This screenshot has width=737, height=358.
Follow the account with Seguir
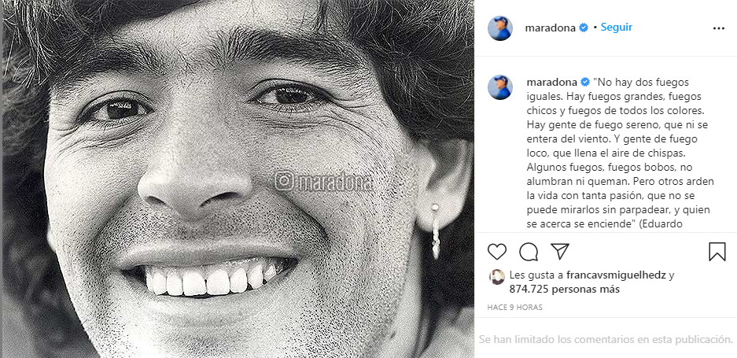(616, 28)
